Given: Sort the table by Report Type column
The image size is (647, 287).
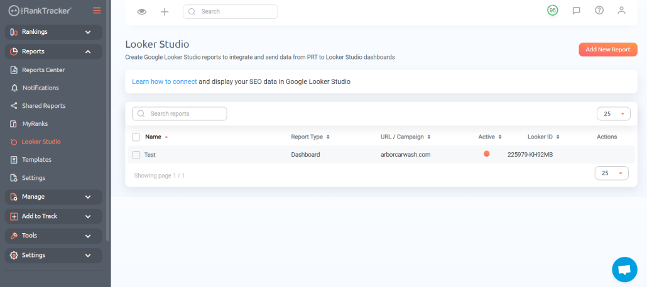Looking at the screenshot, I should [x=310, y=137].
